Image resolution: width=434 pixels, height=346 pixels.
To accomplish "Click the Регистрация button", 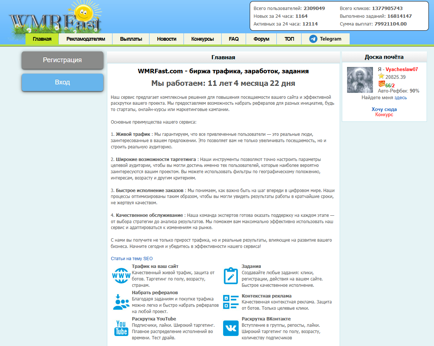I will click(62, 60).
